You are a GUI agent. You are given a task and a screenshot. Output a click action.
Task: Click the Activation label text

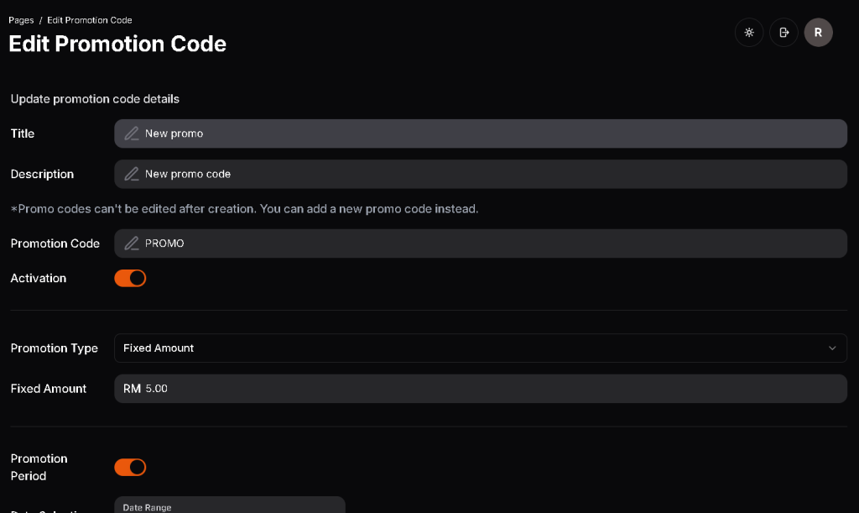(39, 278)
